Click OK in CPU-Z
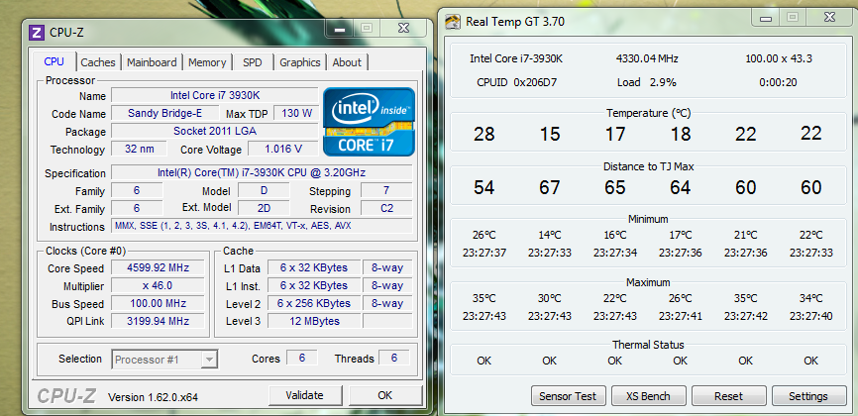The image size is (858, 416). coord(384,395)
